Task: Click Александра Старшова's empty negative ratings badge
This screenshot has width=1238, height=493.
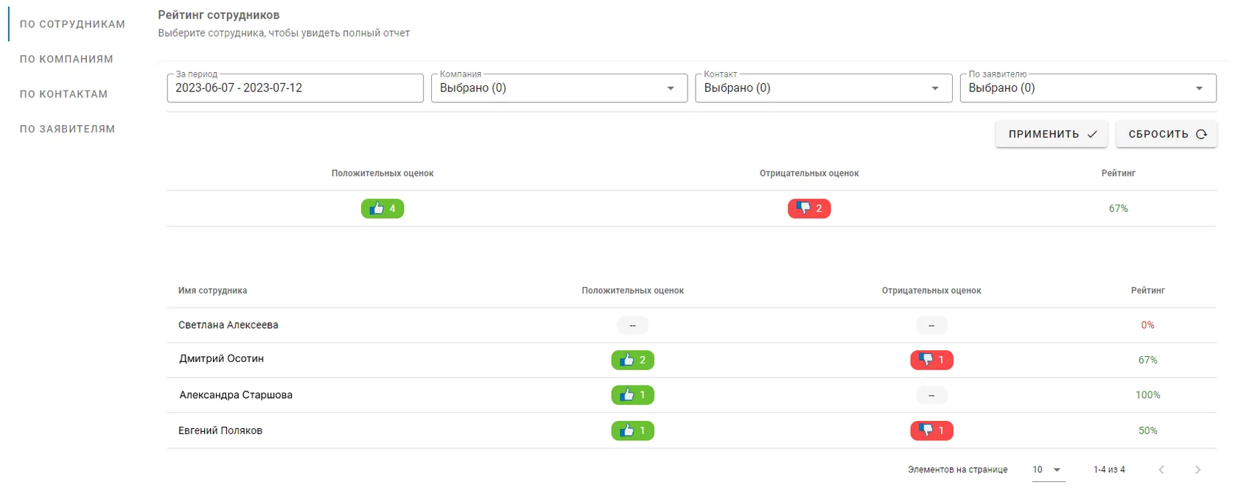Action: pos(931,395)
